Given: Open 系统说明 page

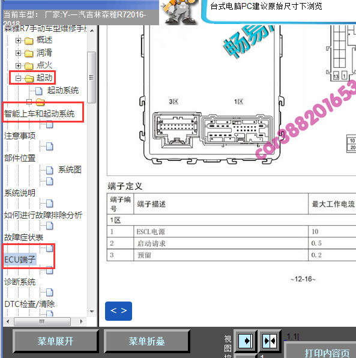Looking at the screenshot, I should [20, 193].
